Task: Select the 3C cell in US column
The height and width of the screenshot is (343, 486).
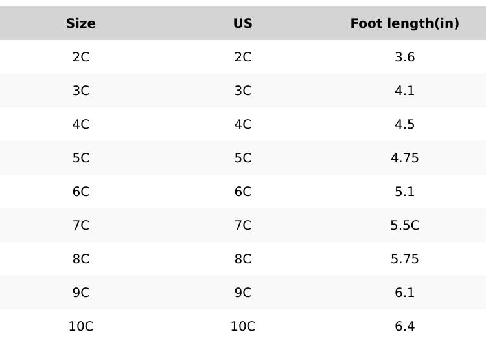Action: click(243, 91)
